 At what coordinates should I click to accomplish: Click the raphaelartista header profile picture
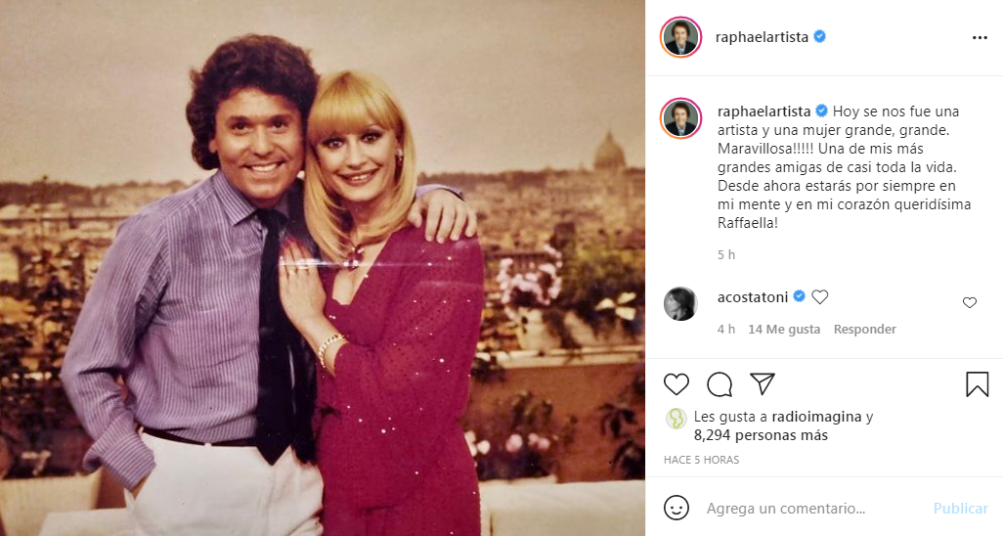pyautogui.click(x=680, y=37)
